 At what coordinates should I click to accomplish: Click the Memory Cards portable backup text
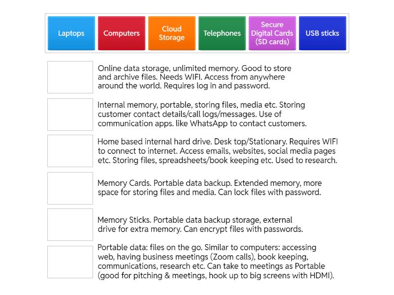pos(209,188)
